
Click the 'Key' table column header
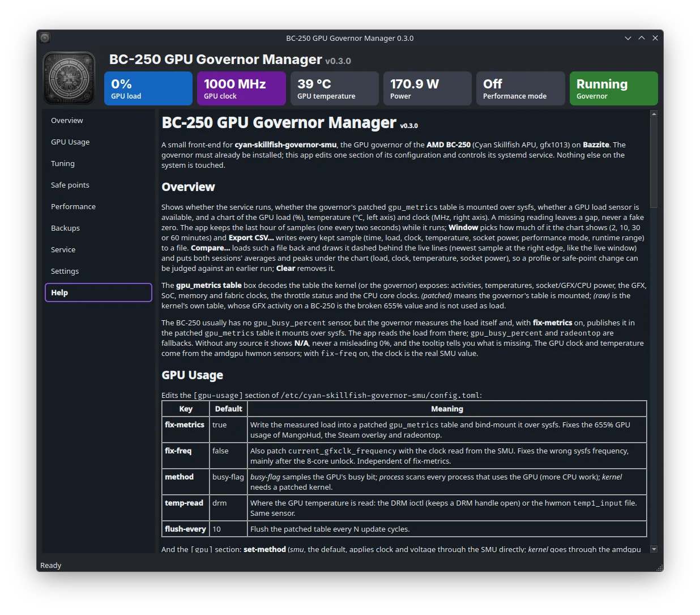pyautogui.click(x=186, y=409)
